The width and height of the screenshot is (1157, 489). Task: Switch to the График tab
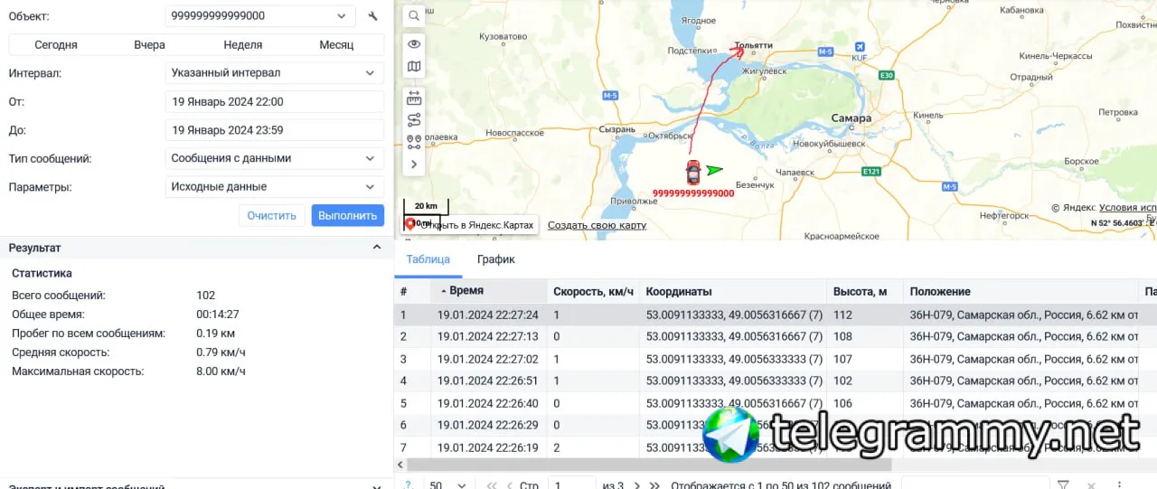tap(496, 259)
